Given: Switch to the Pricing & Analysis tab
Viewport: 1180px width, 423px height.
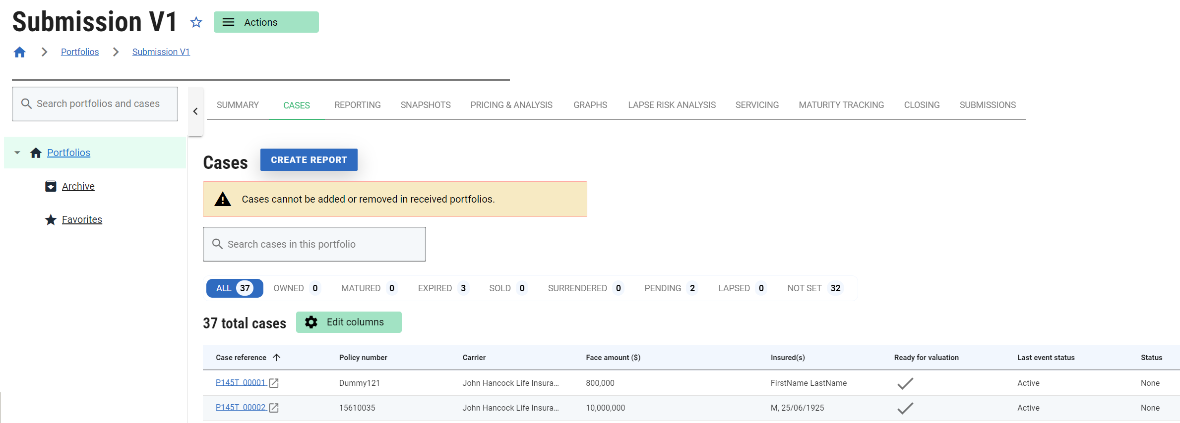Looking at the screenshot, I should (x=511, y=105).
